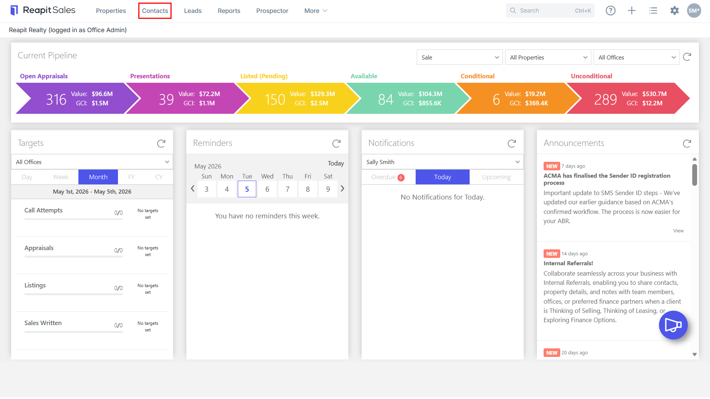The height and width of the screenshot is (399, 710).
Task: Show Upcoming notifications tab
Action: [x=496, y=177]
